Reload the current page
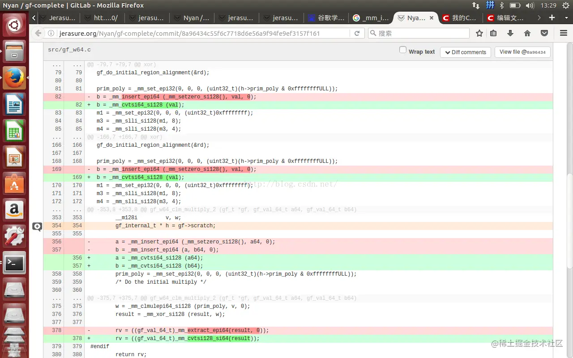The width and height of the screenshot is (573, 358). [x=357, y=33]
